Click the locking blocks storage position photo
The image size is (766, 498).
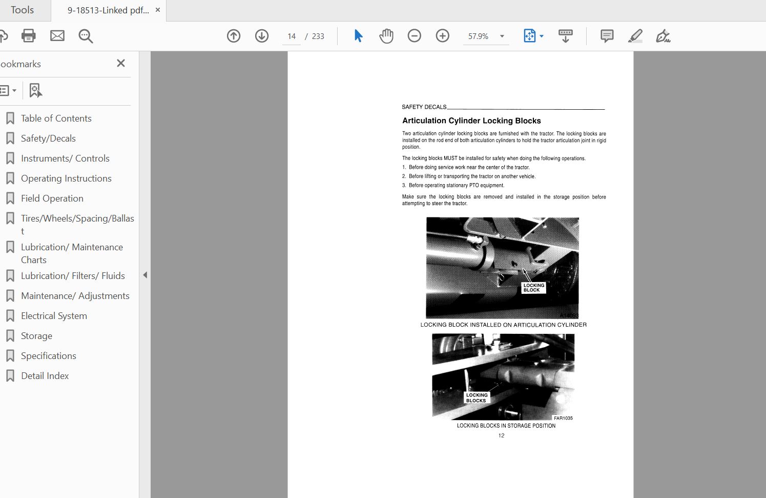point(503,377)
